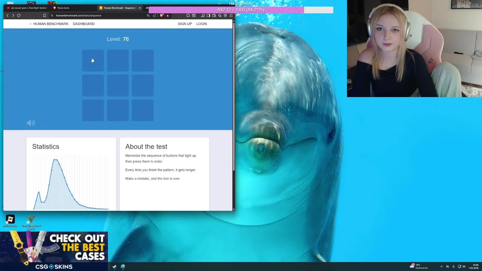Image resolution: width=482 pixels, height=271 pixels.
Task: Click the top-middle square of the sequence grid
Action: pos(118,61)
